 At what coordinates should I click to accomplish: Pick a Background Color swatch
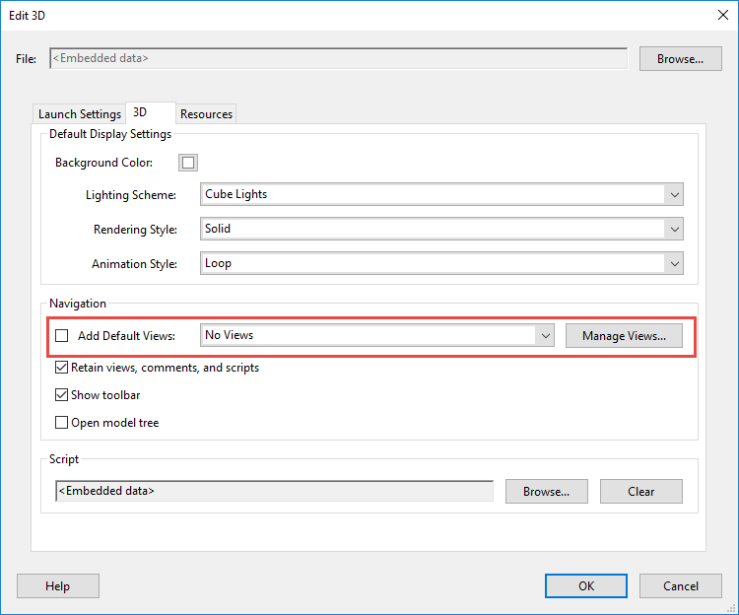(x=188, y=163)
